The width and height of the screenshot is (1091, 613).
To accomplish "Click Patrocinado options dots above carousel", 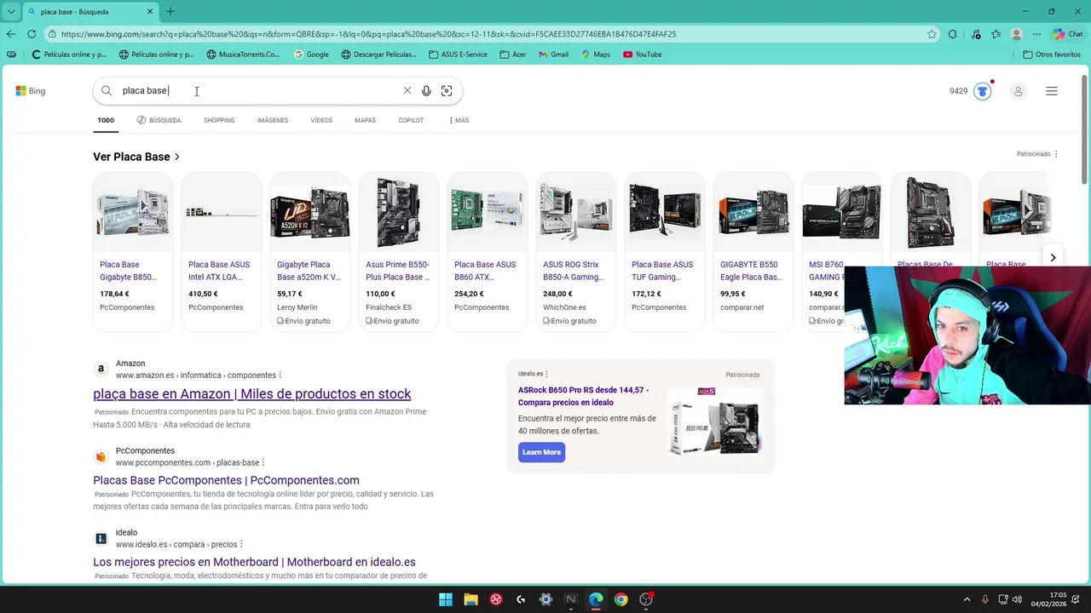I will (1056, 154).
